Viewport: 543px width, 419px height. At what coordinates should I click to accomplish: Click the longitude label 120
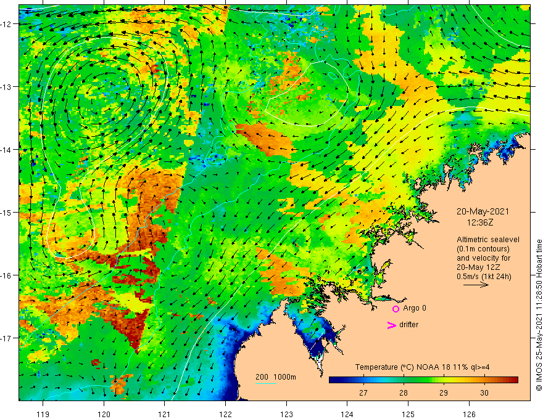coord(104,414)
